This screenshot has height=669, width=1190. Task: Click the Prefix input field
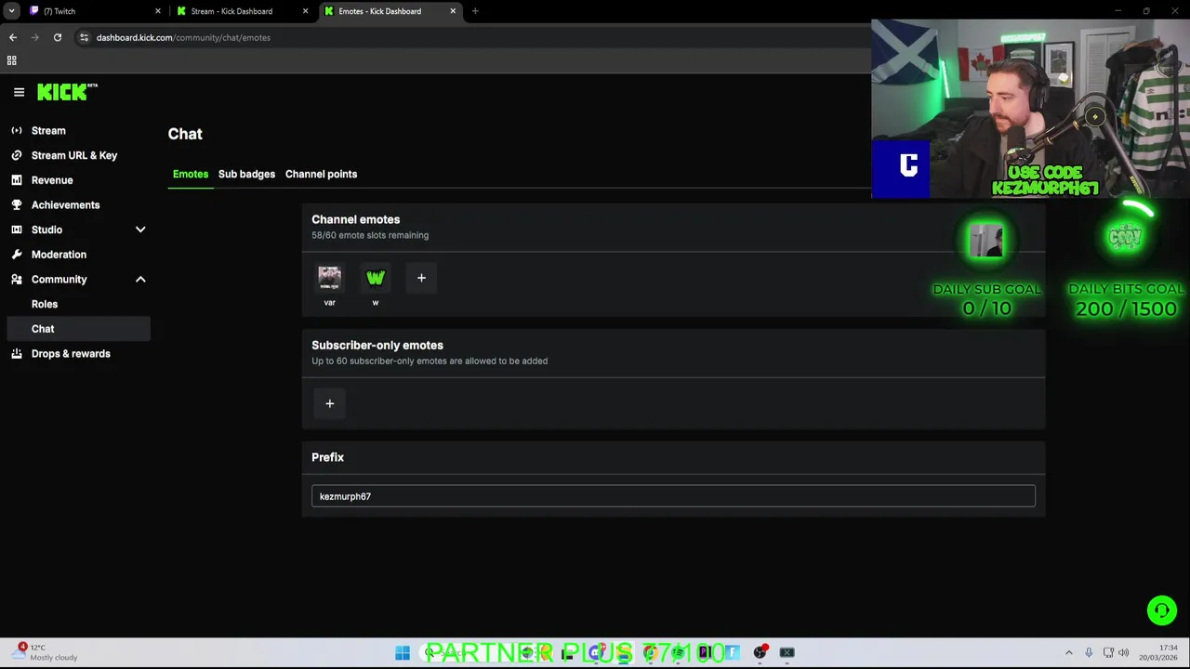coord(673,496)
